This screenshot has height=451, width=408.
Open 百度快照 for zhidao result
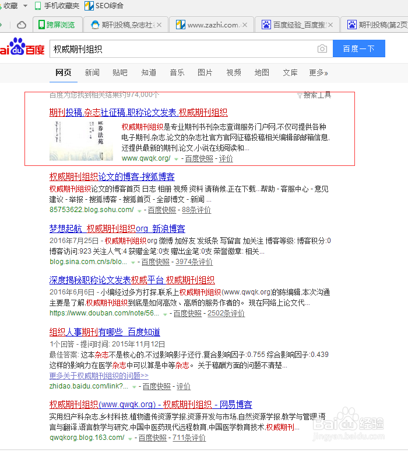(157, 386)
